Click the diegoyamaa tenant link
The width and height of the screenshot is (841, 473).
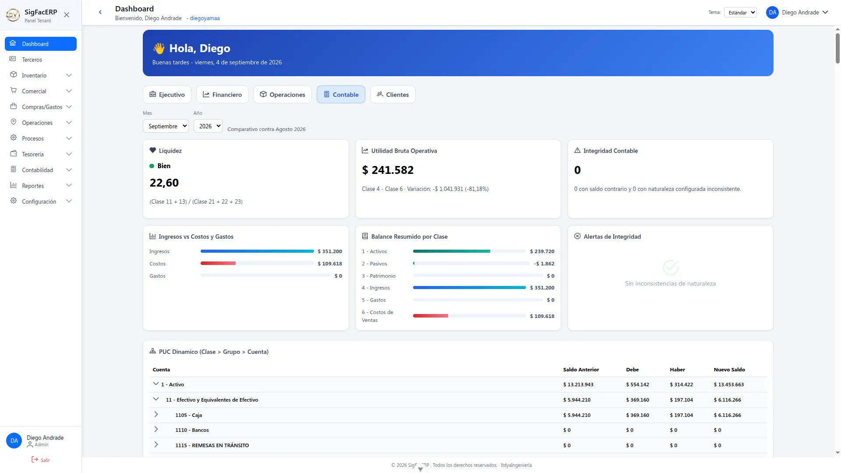[205, 18]
